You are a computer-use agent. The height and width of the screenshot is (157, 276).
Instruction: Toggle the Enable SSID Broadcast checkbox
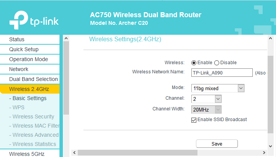[x=194, y=120]
